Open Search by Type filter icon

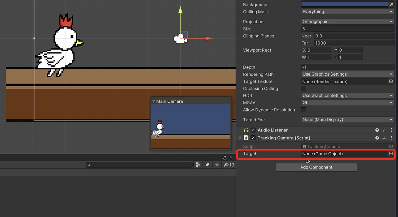(x=198, y=165)
